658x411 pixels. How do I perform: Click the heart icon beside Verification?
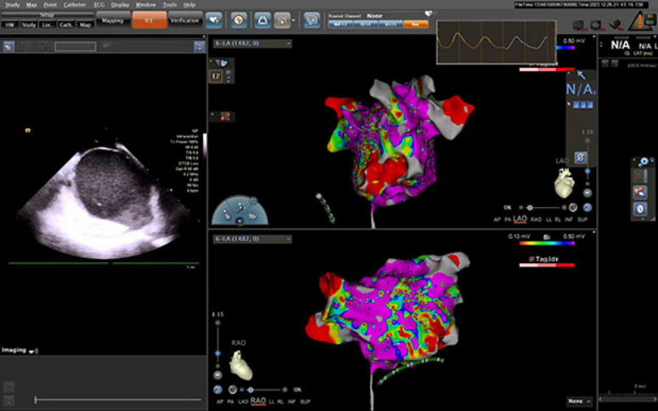pyautogui.click(x=213, y=19)
